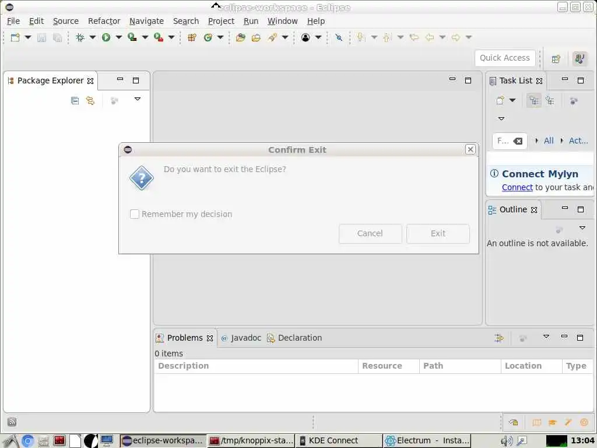This screenshot has height=448, width=597.
Task: Click the Search flashlight toolbar icon
Action: [x=272, y=37]
